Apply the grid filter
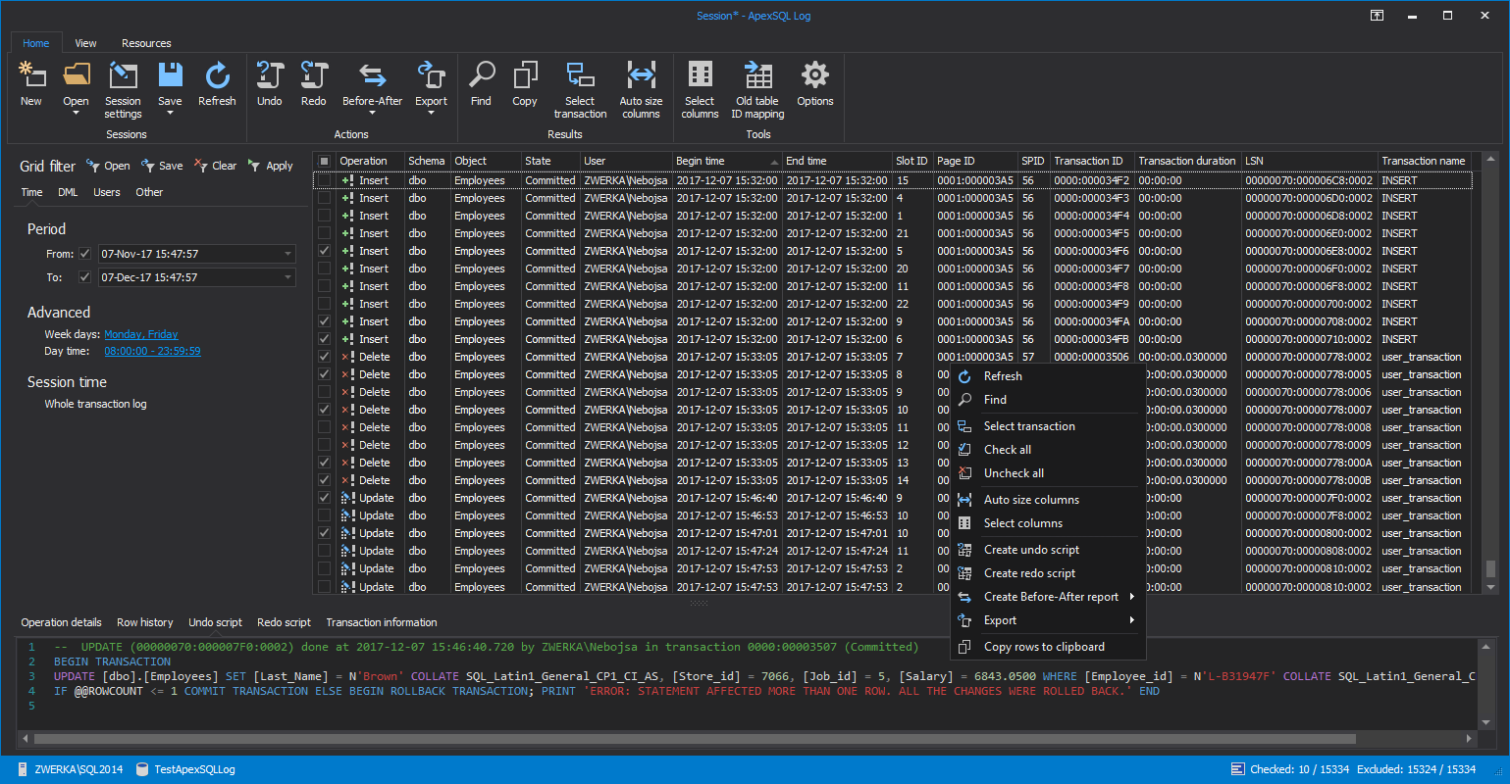 [x=270, y=166]
